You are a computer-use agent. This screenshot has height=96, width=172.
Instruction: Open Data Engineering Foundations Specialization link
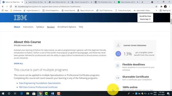(40, 83)
